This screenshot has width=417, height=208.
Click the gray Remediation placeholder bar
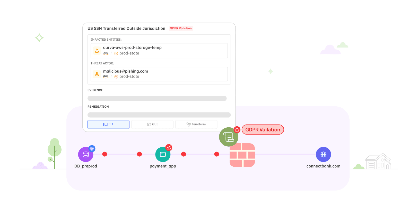coord(159,115)
